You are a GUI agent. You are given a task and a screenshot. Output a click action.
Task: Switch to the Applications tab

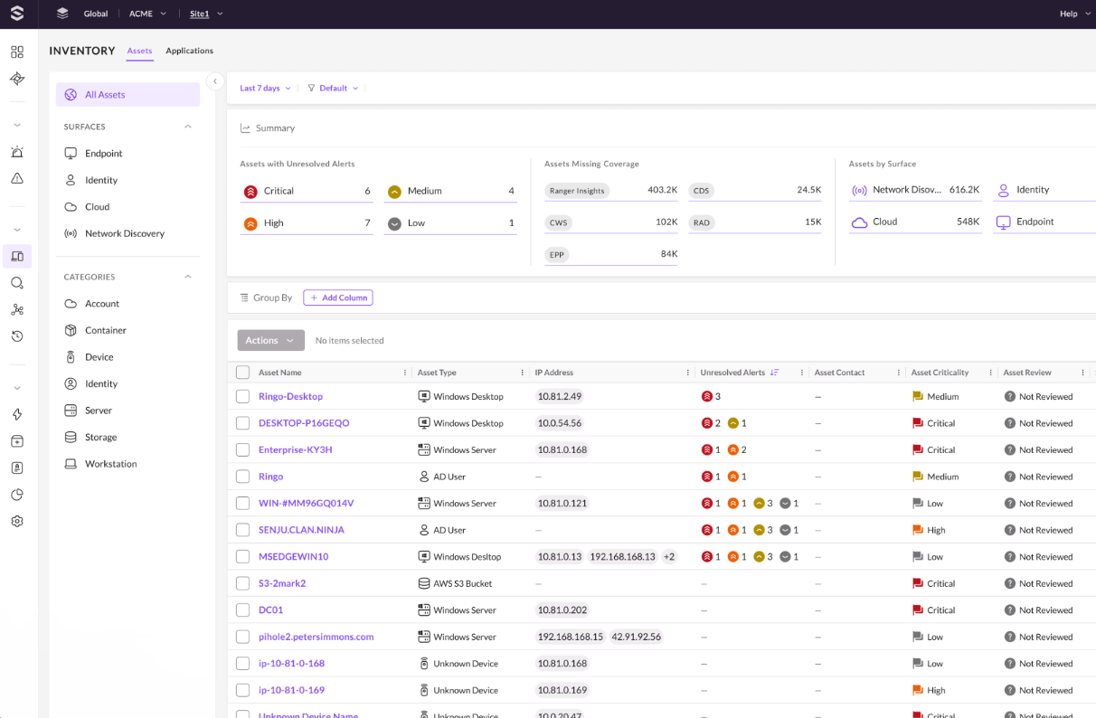pos(189,51)
